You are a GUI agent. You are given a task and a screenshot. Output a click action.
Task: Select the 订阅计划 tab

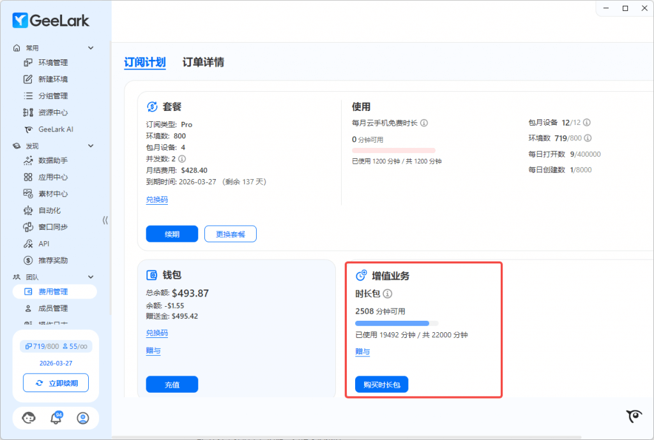click(145, 62)
